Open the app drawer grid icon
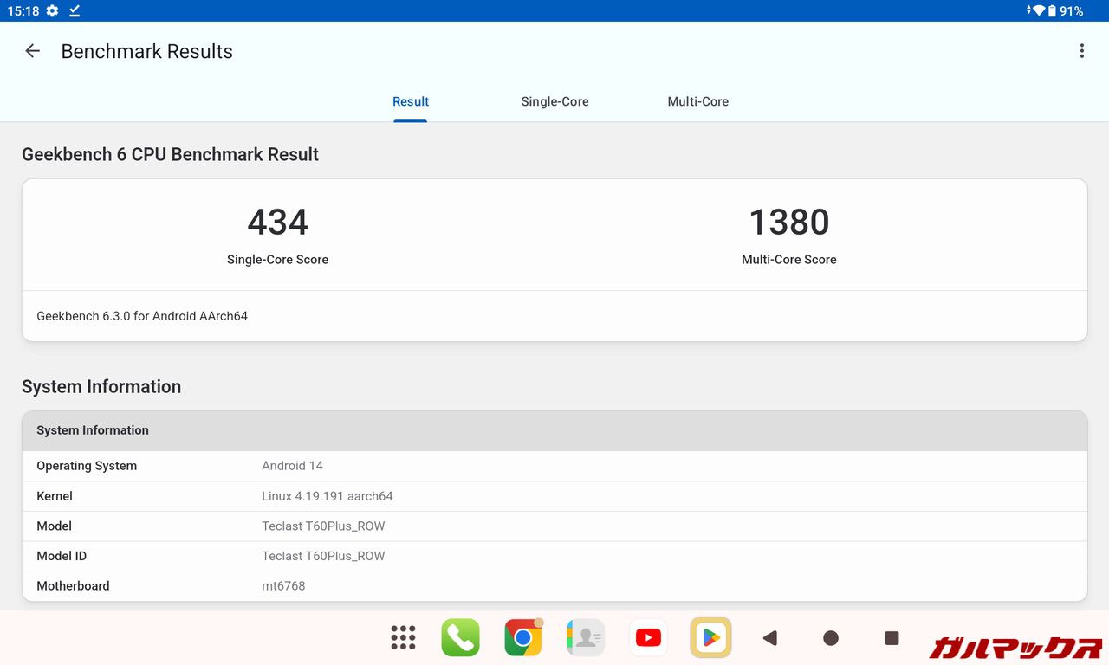The width and height of the screenshot is (1109, 665). point(403,638)
